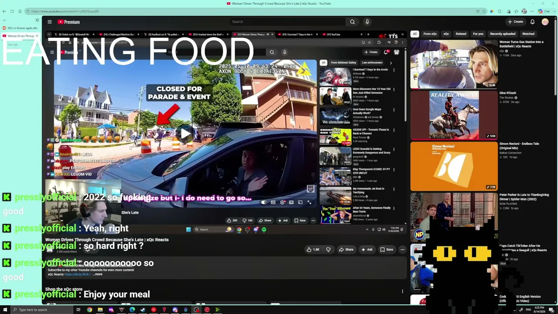
Task: Expand the description with ...more
Action: (x=98, y=274)
